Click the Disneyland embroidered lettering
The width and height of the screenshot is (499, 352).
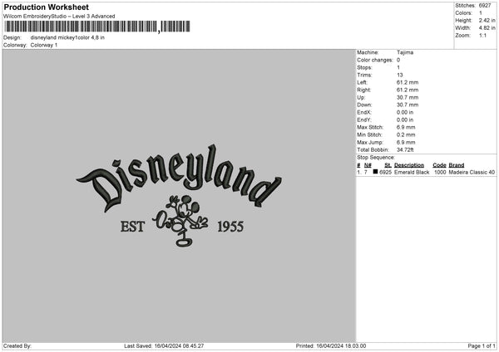pyautogui.click(x=179, y=178)
